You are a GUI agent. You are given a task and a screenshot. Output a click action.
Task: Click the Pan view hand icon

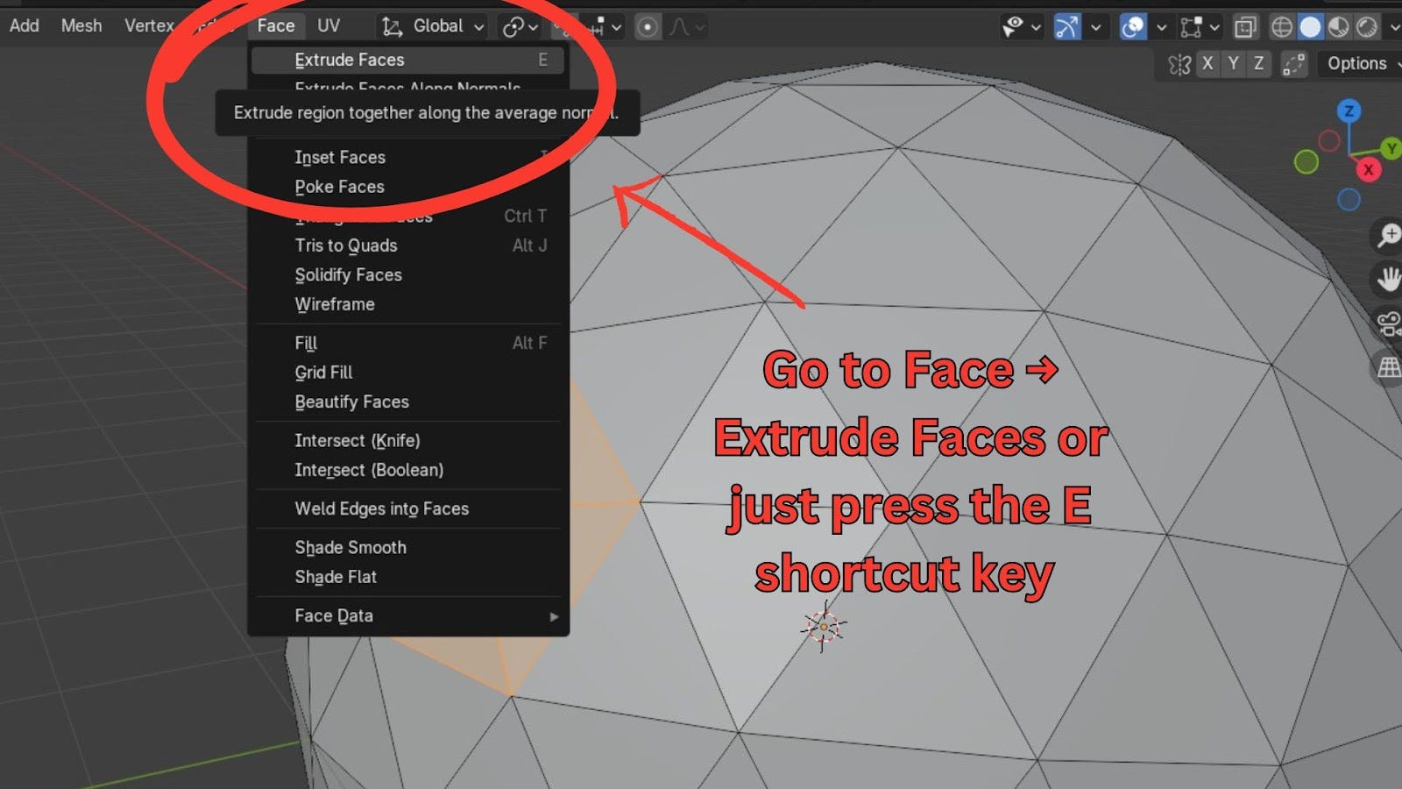tap(1389, 280)
